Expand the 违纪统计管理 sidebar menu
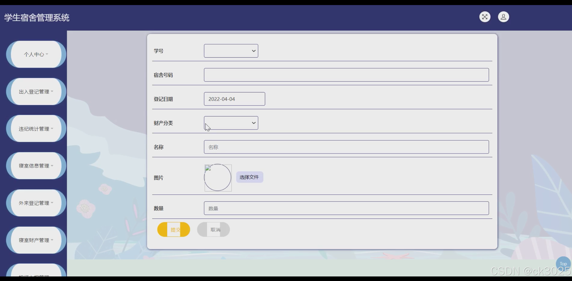The image size is (572, 281). click(x=36, y=129)
